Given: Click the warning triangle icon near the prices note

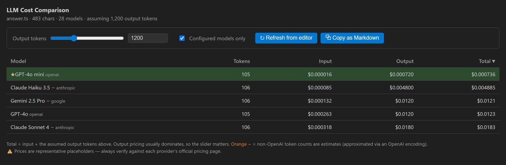Looking at the screenshot, I should pos(10,151).
